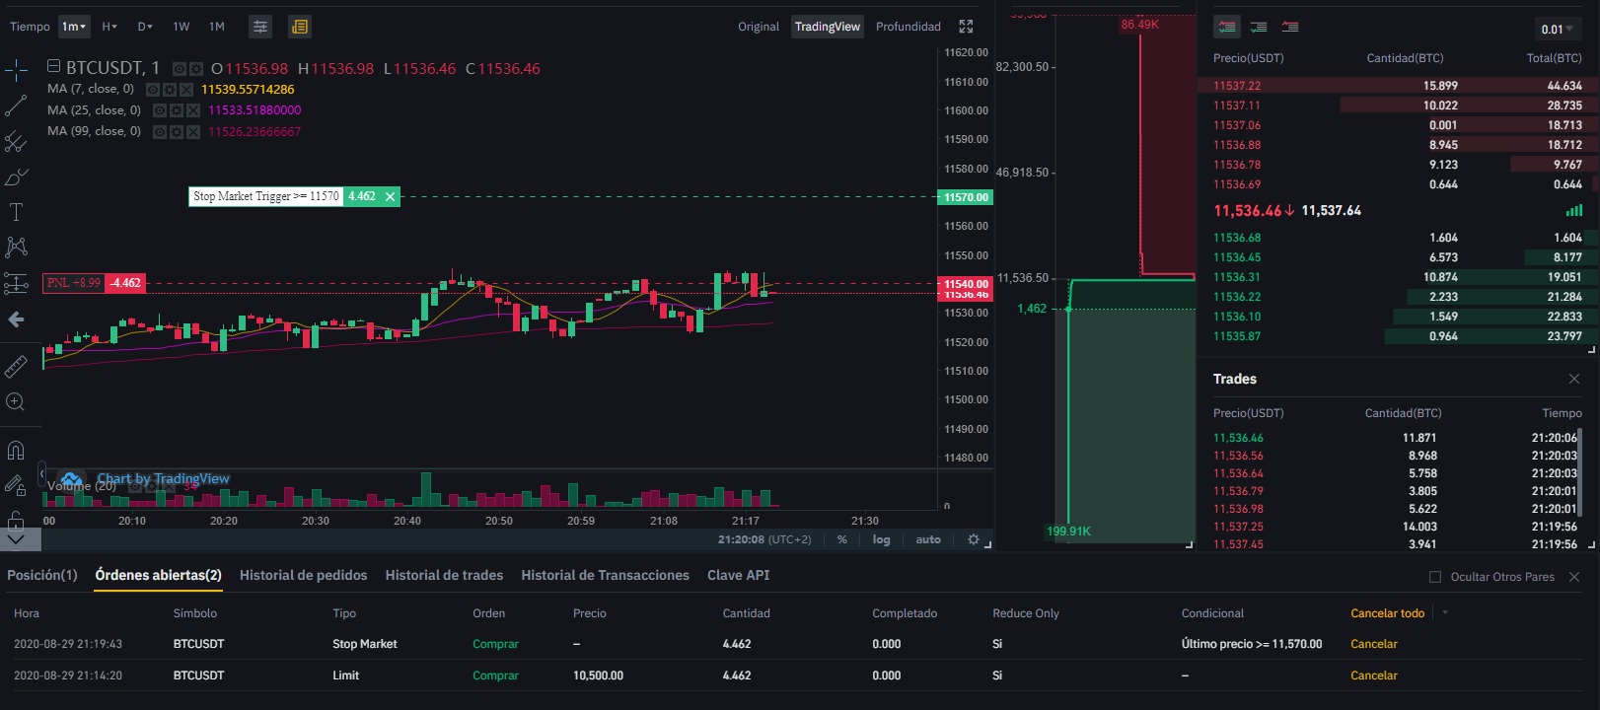The image size is (1600, 710).
Task: Open settings for MA 7 indicator
Action: [x=170, y=90]
